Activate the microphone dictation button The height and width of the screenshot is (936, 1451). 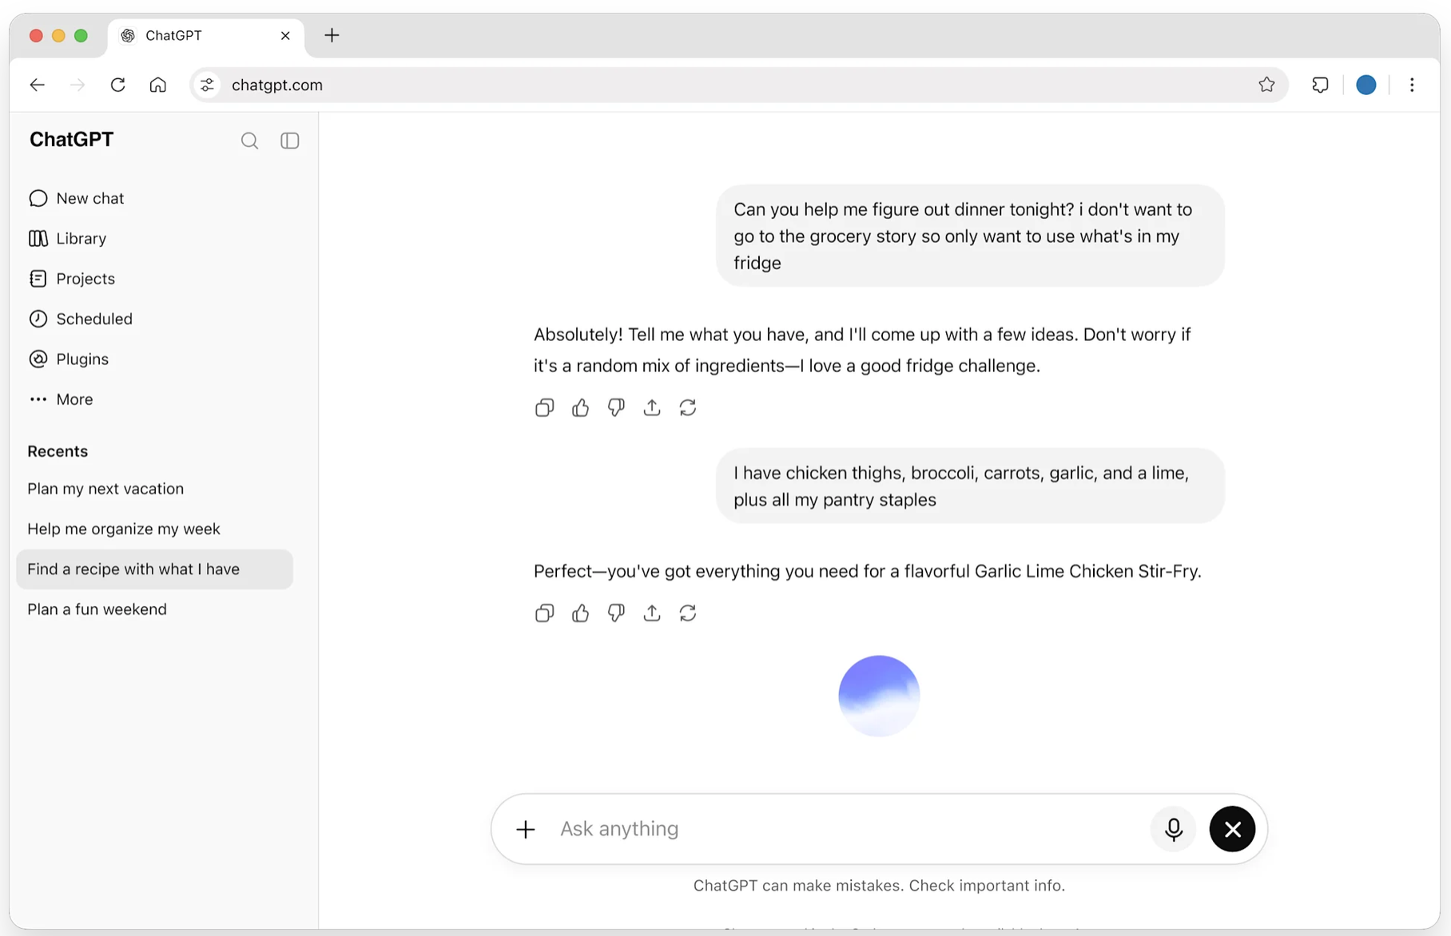coord(1174,829)
